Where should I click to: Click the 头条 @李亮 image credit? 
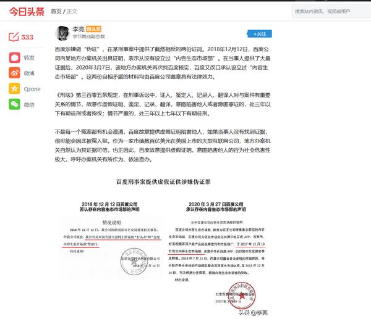[253, 313]
